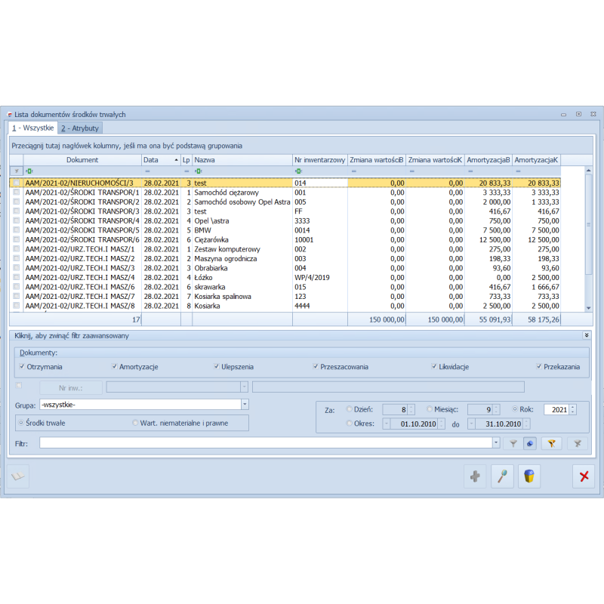The image size is (604, 604).
Task: Delete document using trash bin icon
Action: [529, 476]
